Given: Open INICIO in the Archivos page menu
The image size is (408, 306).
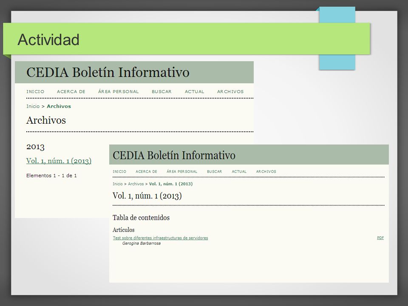Looking at the screenshot, I should pos(35,92).
